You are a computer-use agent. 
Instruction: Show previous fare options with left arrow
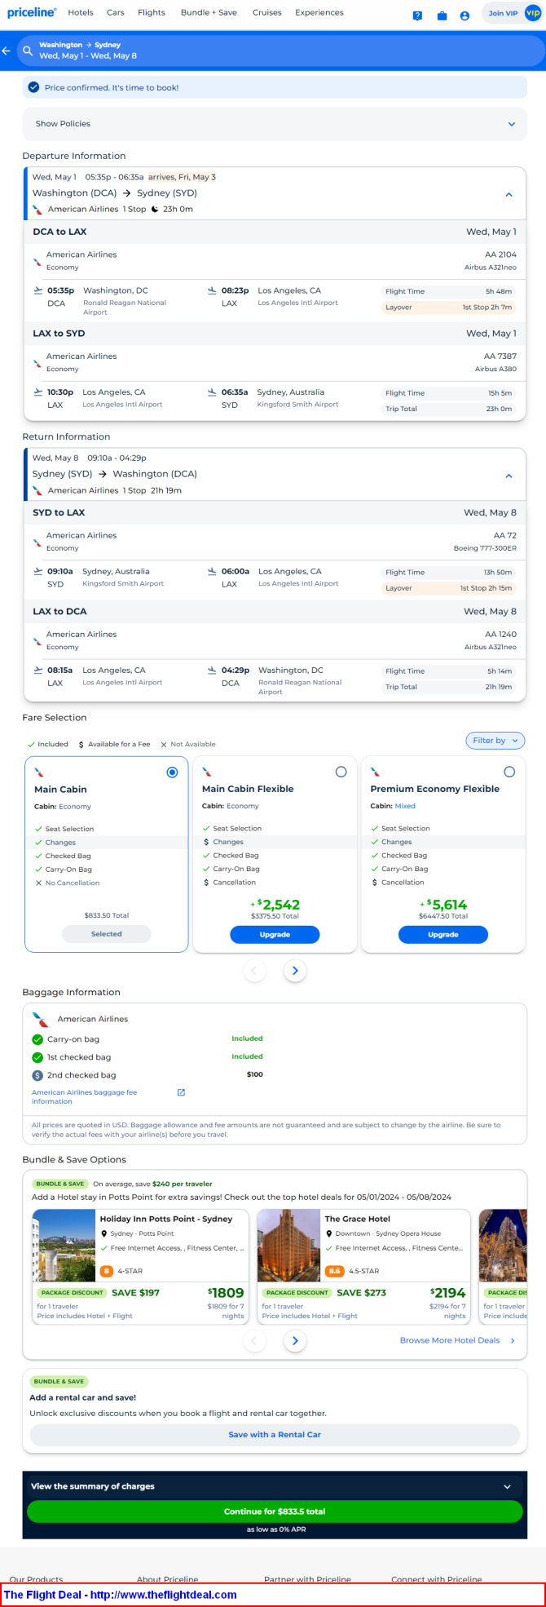click(x=254, y=971)
